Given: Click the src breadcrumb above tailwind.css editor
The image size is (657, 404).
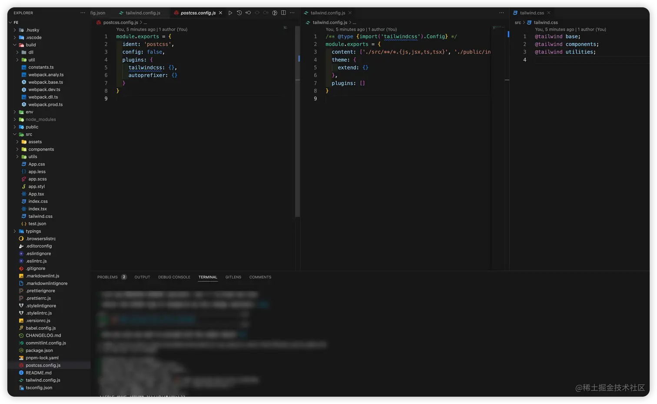Looking at the screenshot, I should [518, 23].
